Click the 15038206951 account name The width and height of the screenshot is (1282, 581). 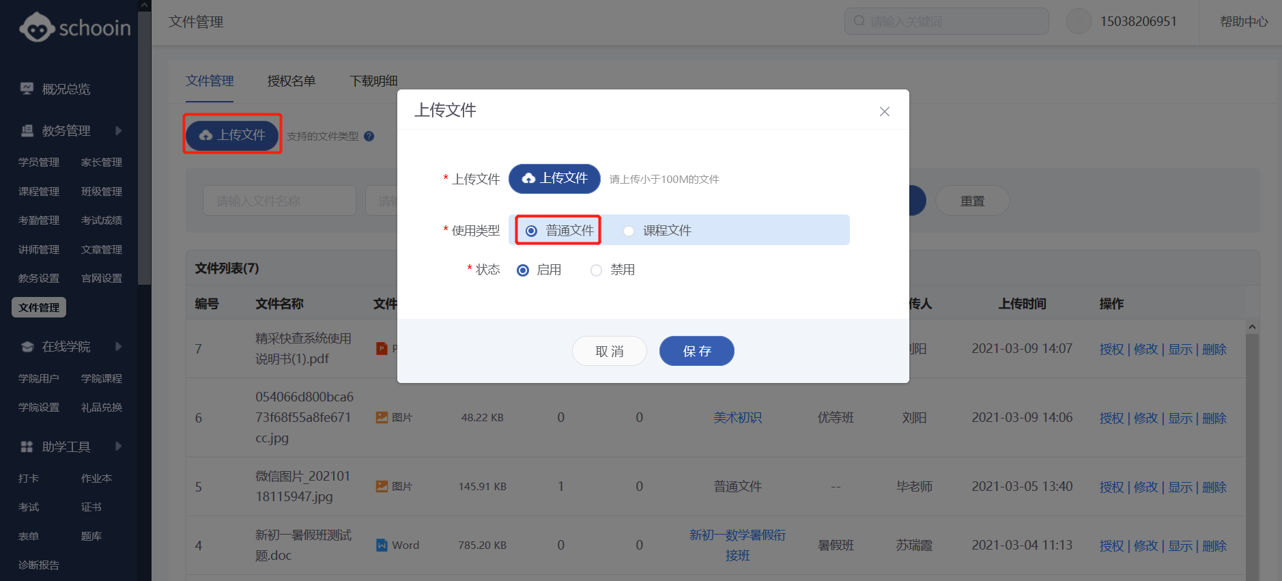[1138, 21]
